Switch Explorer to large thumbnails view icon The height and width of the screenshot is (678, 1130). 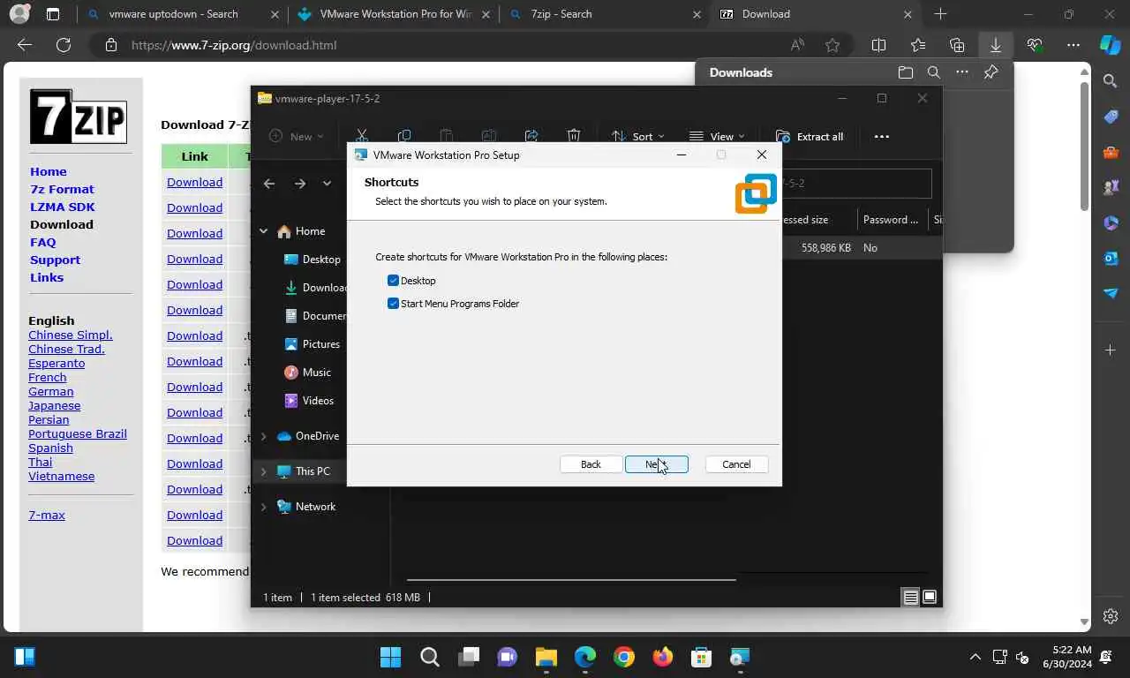(930, 598)
